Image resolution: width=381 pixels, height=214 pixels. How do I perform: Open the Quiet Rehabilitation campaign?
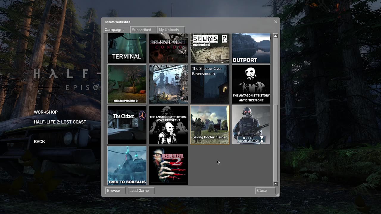pyautogui.click(x=251, y=125)
